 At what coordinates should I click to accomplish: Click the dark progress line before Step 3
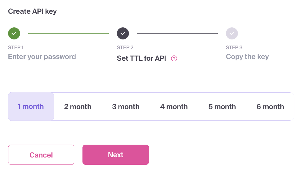pyautogui.click(x=177, y=33)
